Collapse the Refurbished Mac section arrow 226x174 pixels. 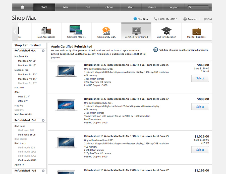point(43,51)
